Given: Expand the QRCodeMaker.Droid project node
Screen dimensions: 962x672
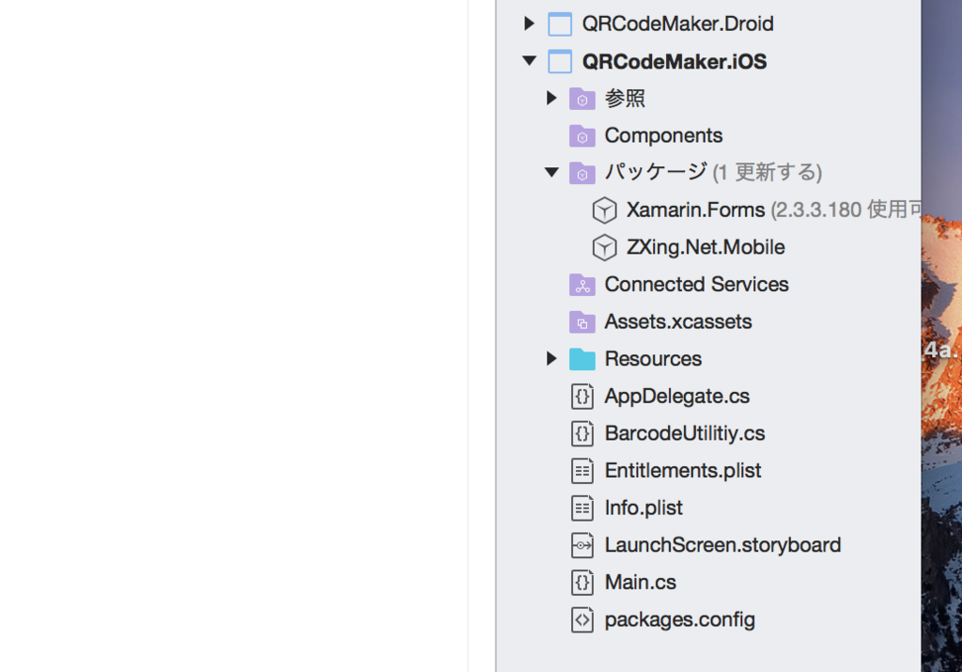Looking at the screenshot, I should tap(529, 23).
